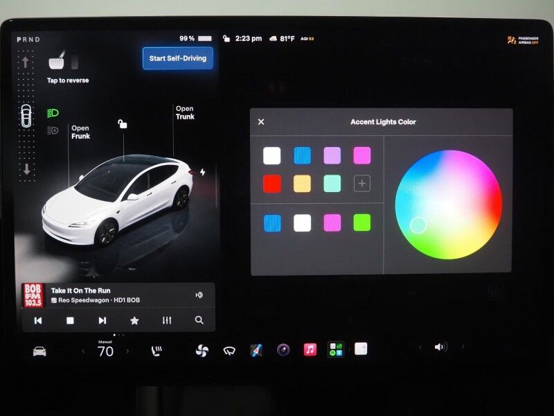554x416 pixels.
Task: Tap passenger airbag off indicator
Action: (523, 40)
